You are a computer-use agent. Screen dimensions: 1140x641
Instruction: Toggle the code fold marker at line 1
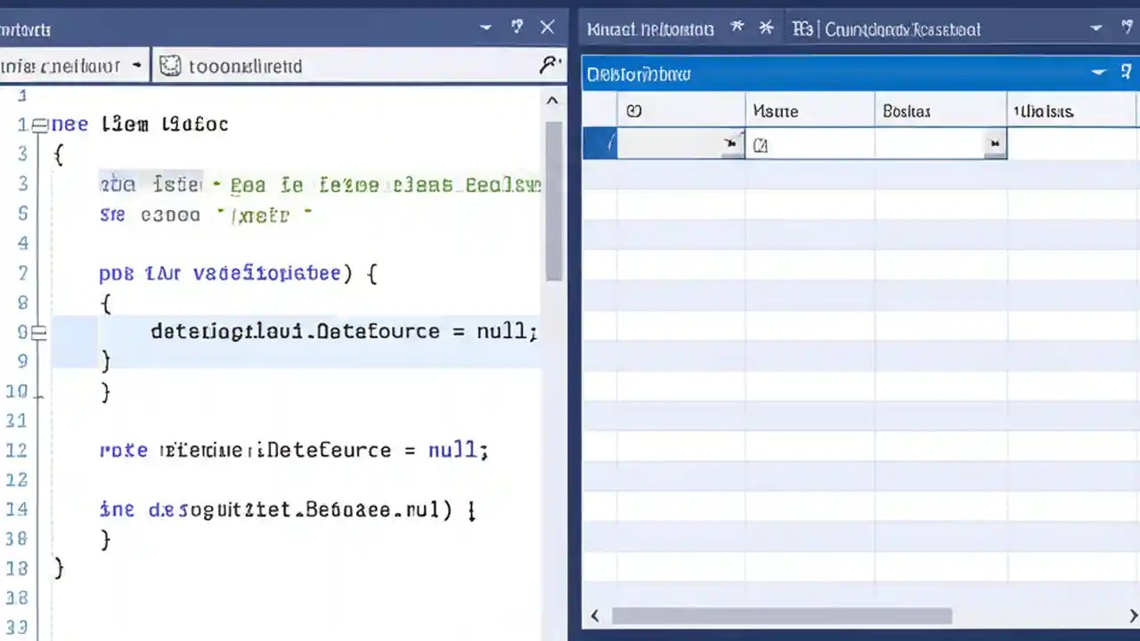coord(39,125)
